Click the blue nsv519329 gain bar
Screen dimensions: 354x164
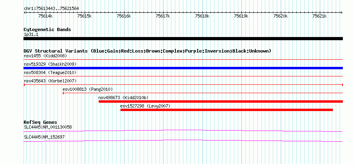(x=183, y=68)
